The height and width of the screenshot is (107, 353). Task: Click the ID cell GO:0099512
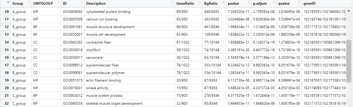[73, 65]
